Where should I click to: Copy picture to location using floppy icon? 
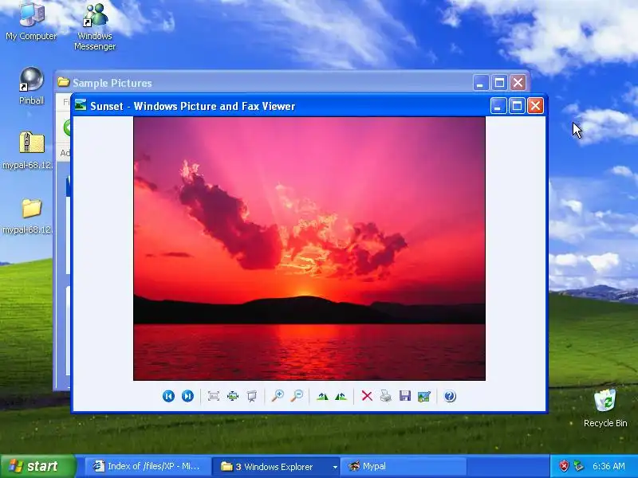coord(405,396)
